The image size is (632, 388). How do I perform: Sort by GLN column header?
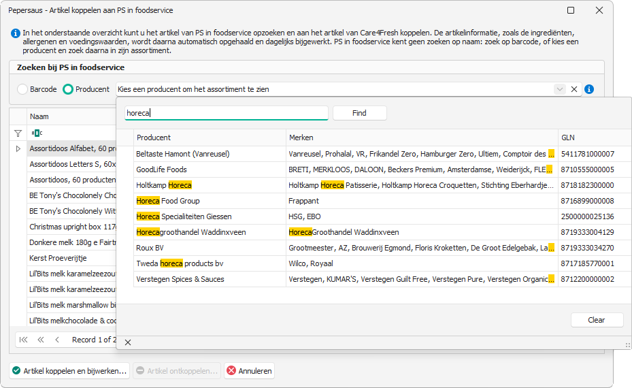click(595, 138)
